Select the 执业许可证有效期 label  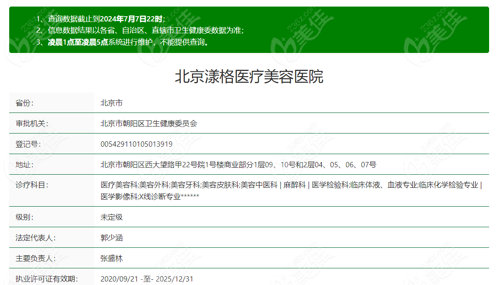coord(46,279)
